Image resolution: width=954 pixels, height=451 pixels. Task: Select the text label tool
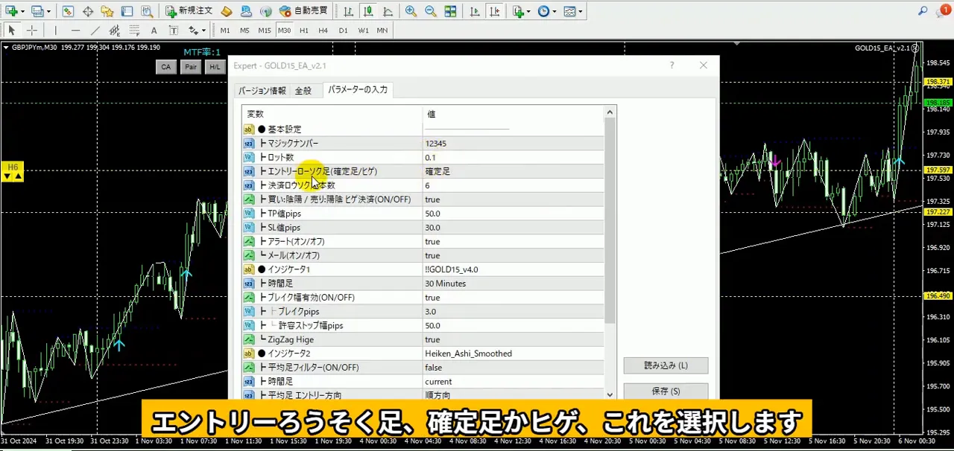174,31
